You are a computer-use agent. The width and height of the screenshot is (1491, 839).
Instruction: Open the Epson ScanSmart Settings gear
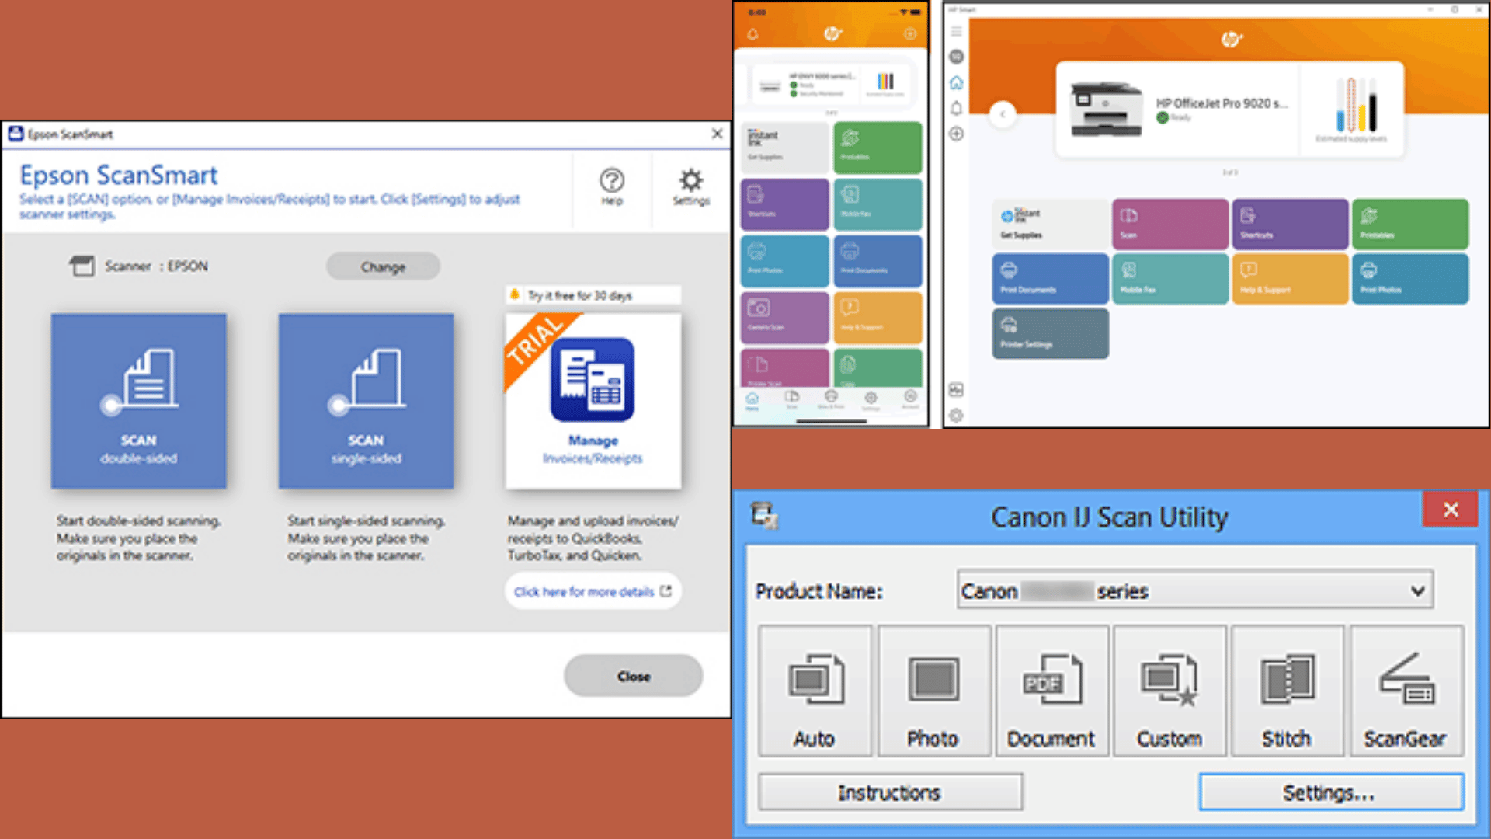(690, 187)
